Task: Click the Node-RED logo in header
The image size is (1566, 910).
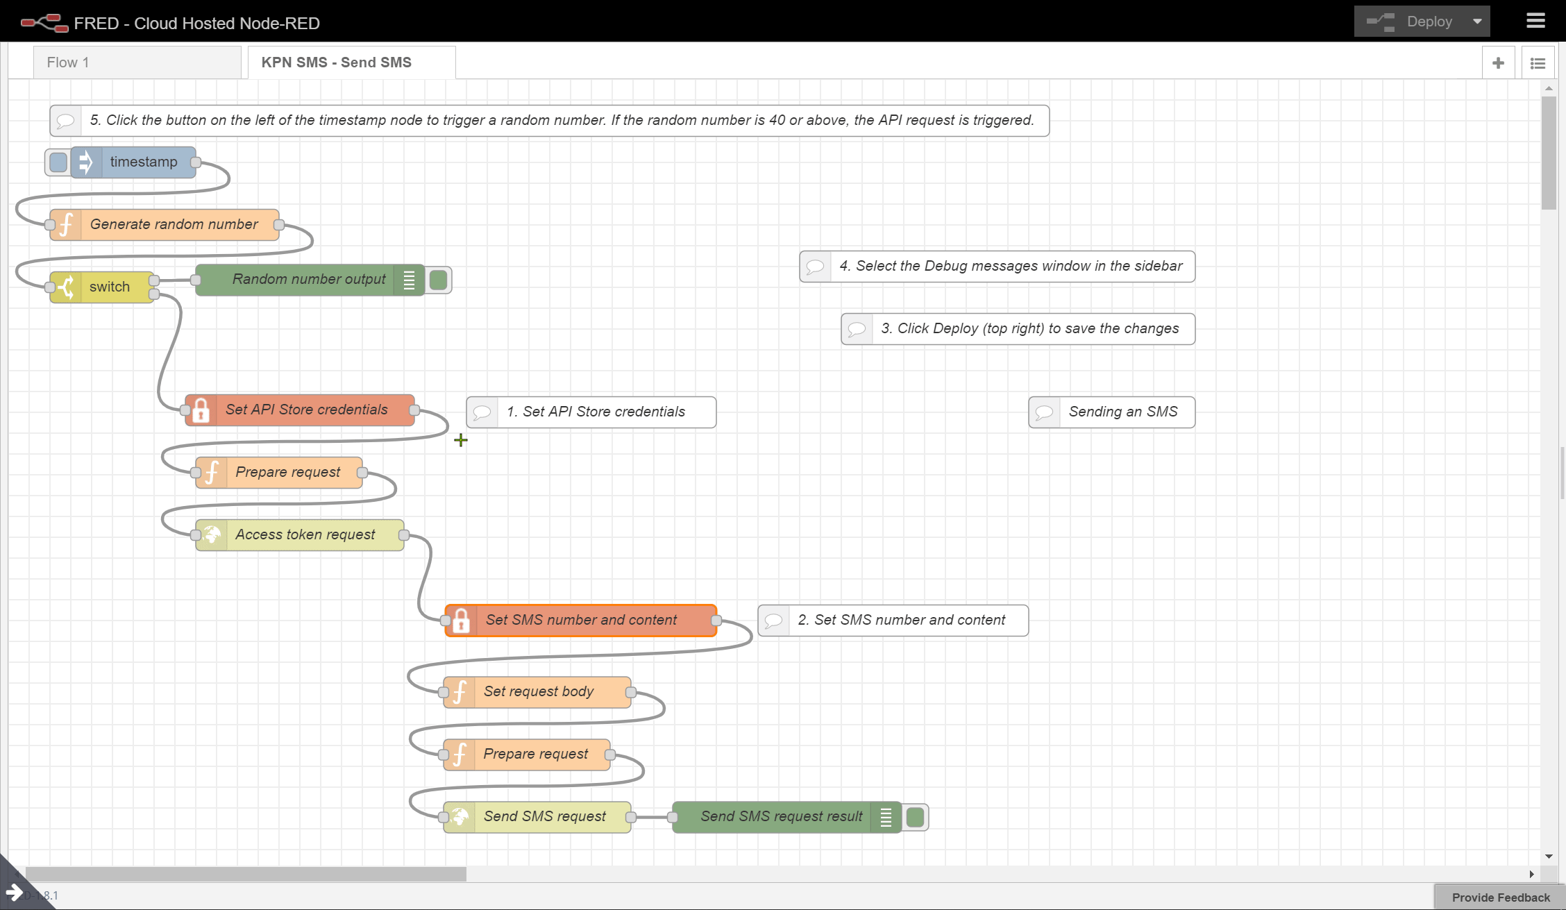Action: [x=44, y=23]
